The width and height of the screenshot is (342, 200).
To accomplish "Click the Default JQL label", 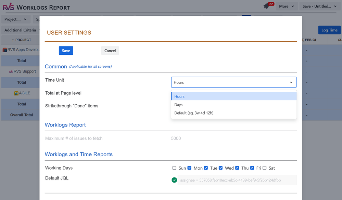I will tap(57, 178).
